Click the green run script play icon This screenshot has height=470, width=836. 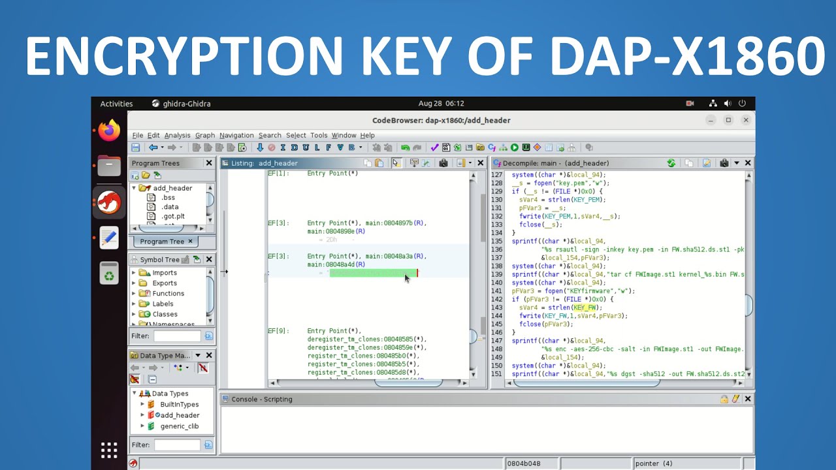514,148
